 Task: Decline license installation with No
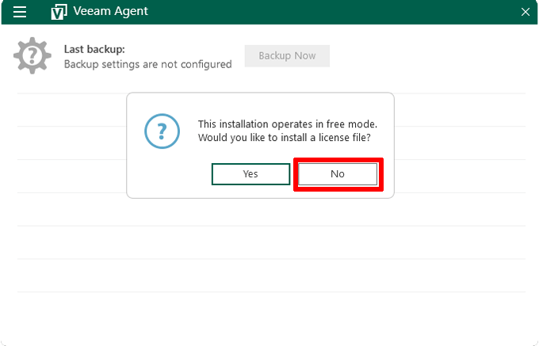click(x=338, y=174)
